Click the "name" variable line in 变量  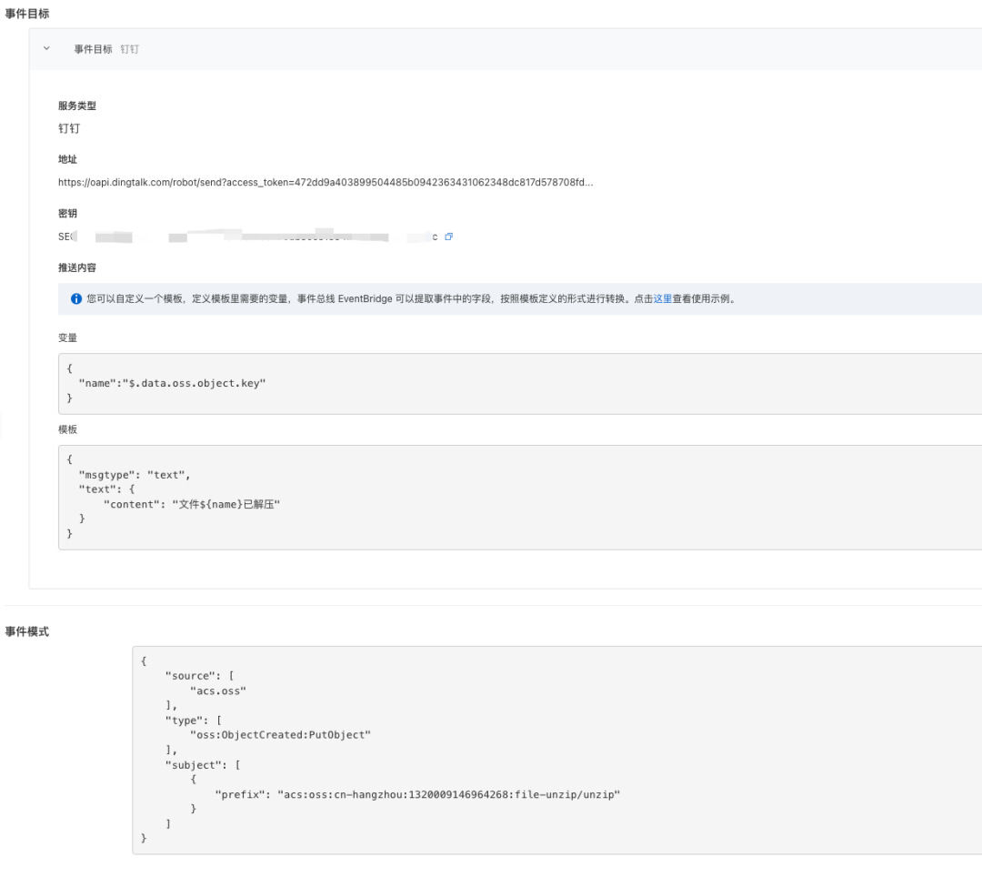pyautogui.click(x=172, y=384)
